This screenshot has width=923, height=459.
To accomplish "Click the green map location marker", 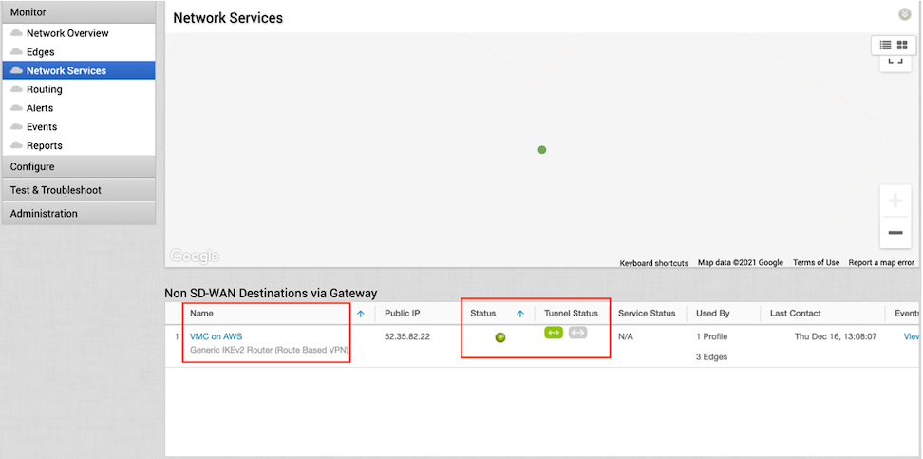I will (x=542, y=150).
